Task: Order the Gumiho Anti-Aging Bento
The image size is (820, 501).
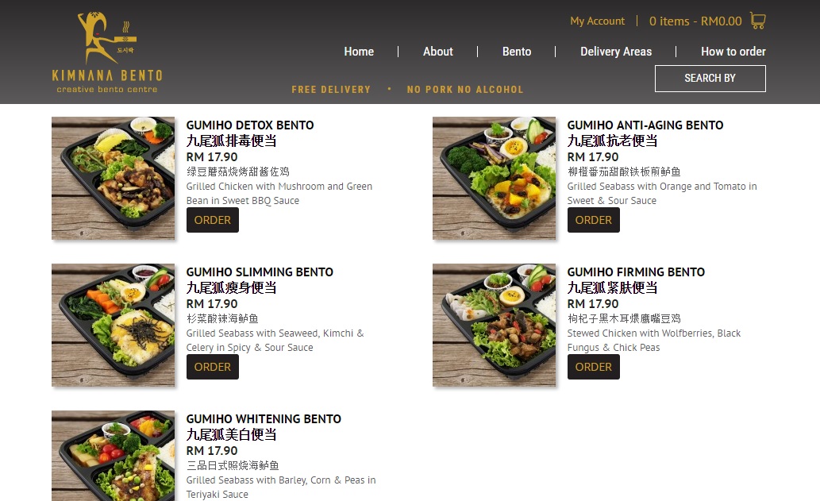Action: point(594,220)
